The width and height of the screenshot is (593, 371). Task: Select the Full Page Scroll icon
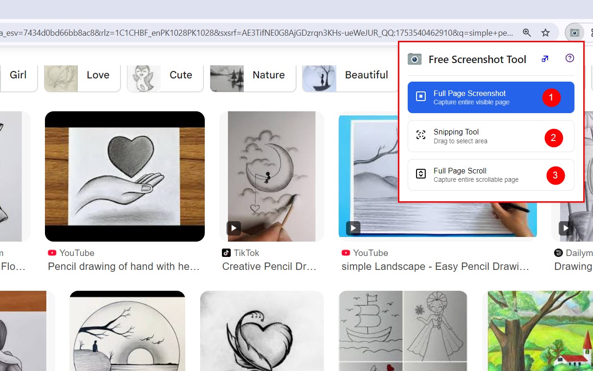pos(420,174)
